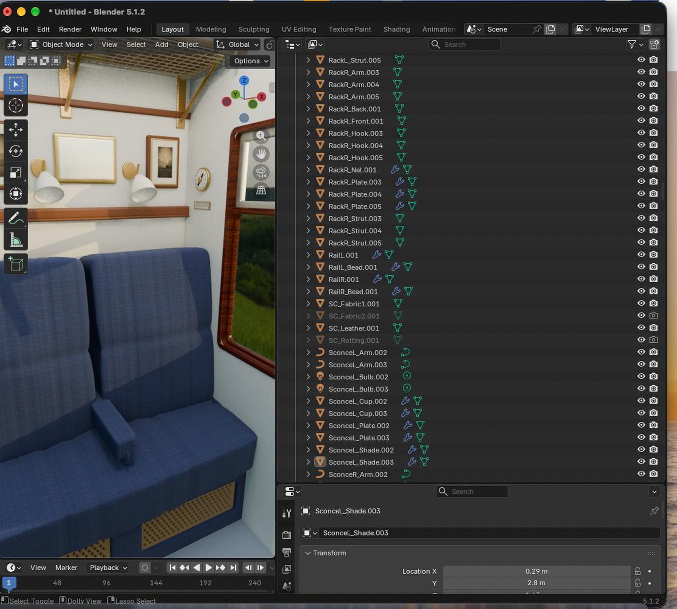
Task: Hide Sconcel_Bulb.002 with its eye icon
Action: [641, 377]
